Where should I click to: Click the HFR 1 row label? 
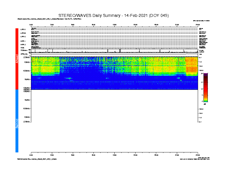tap(23, 41)
